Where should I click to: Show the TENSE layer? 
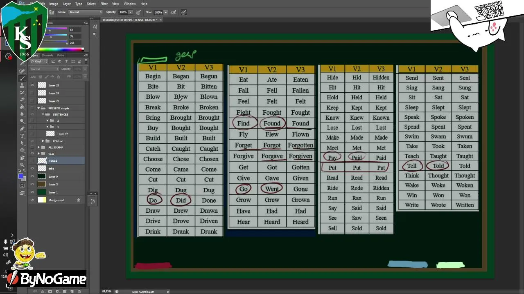(32, 160)
